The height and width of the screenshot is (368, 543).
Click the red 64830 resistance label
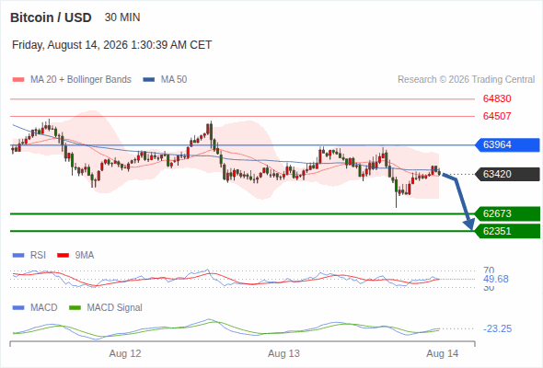tap(497, 99)
